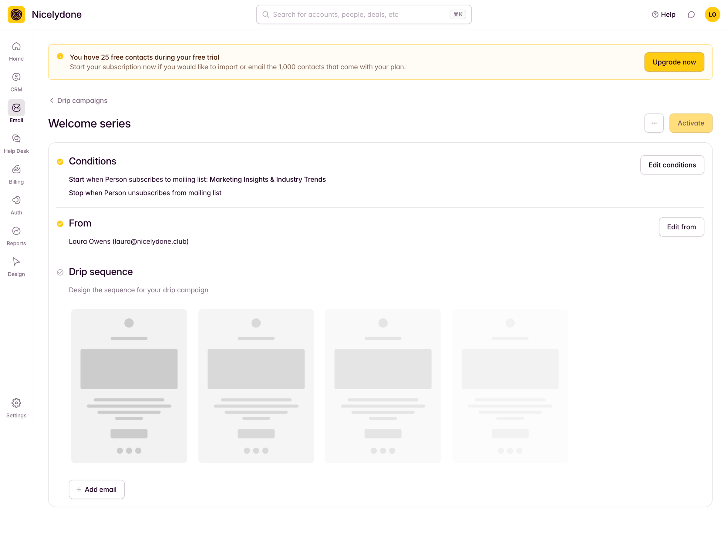Click the Nicelydone brand name
Screen dimensions: 728x538
tap(57, 14)
